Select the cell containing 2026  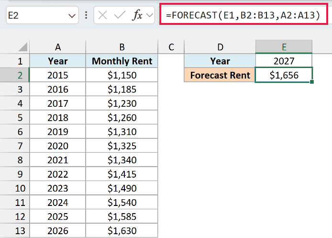pyautogui.click(x=58, y=231)
